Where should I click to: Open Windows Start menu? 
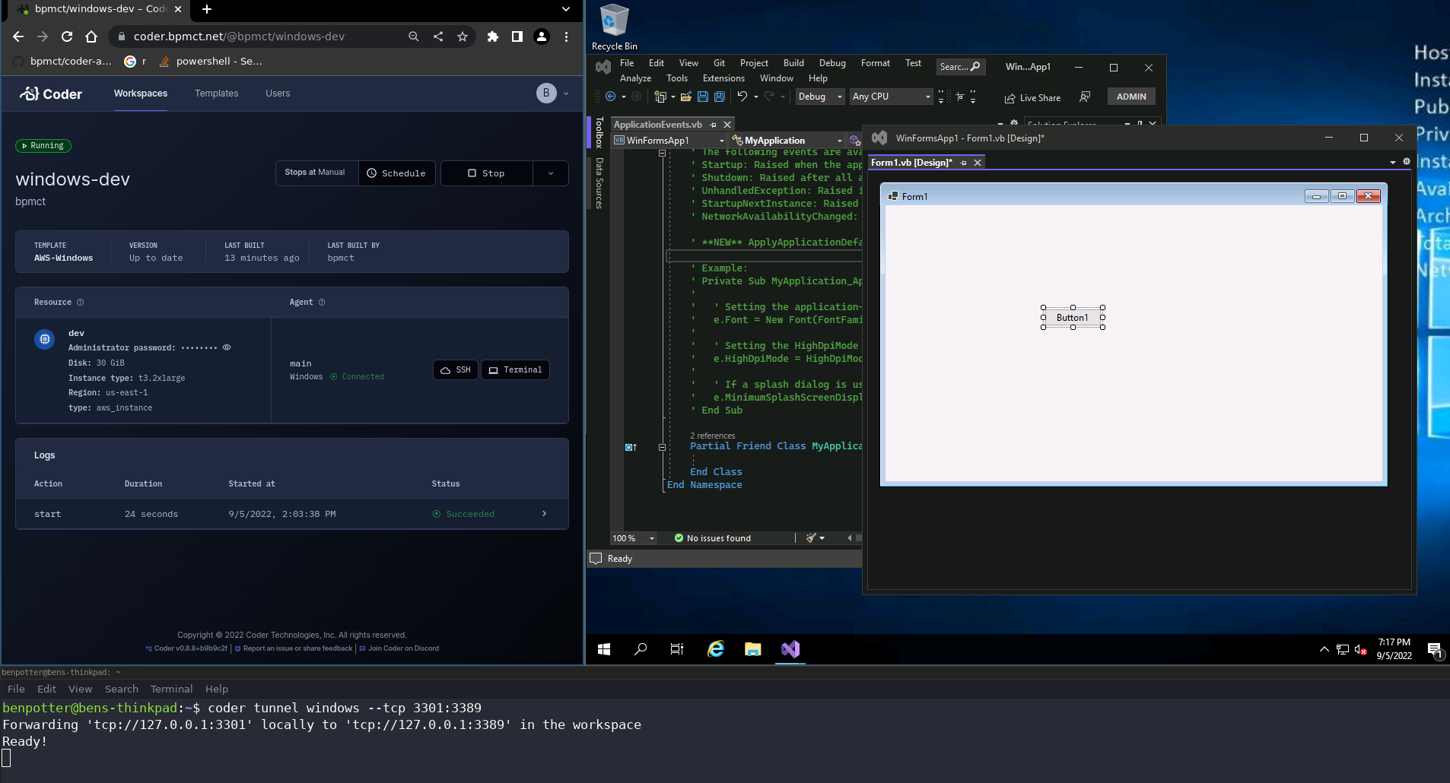(x=604, y=649)
